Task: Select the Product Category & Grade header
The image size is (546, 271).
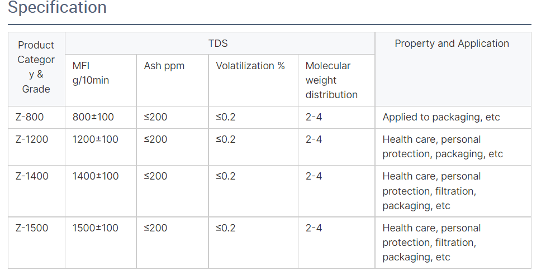Action: 36,69
